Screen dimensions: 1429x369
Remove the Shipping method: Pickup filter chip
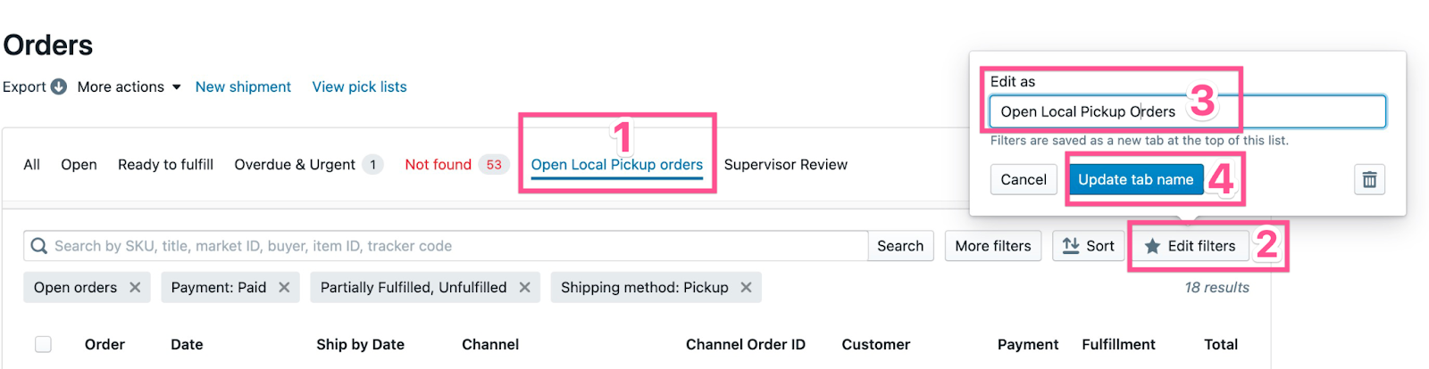pyautogui.click(x=746, y=287)
